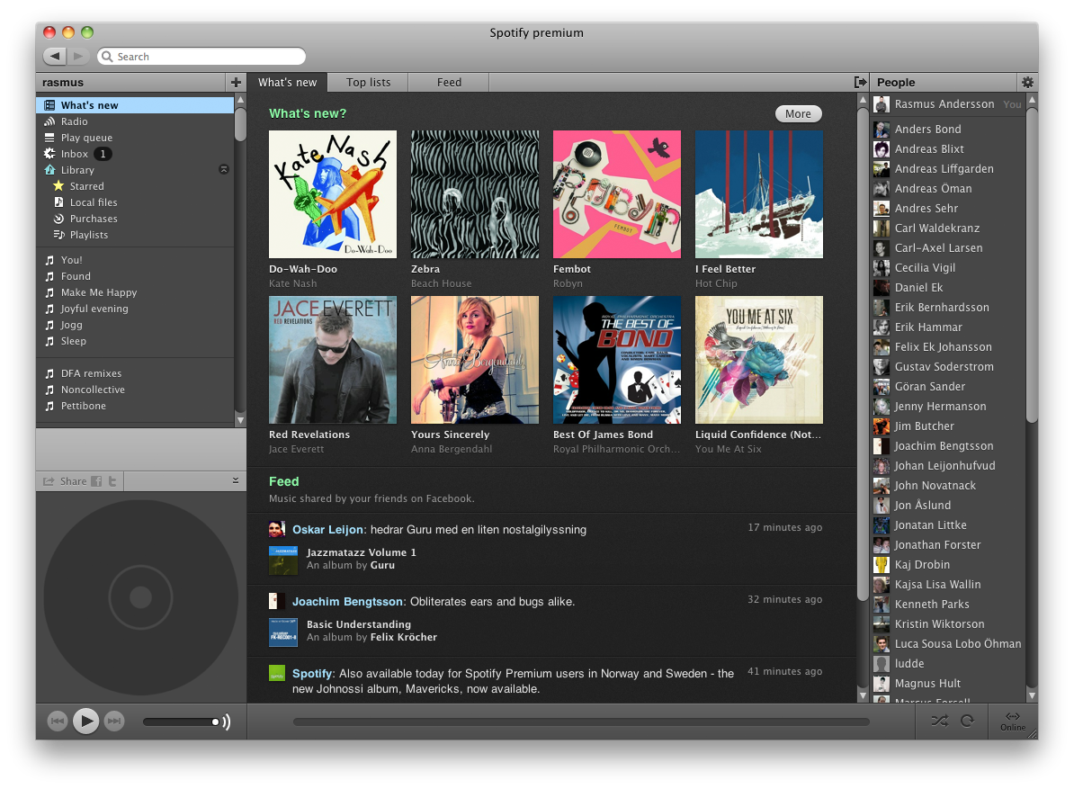This screenshot has height=789, width=1074.
Task: Open Library in the sidebar
Action: point(135,170)
